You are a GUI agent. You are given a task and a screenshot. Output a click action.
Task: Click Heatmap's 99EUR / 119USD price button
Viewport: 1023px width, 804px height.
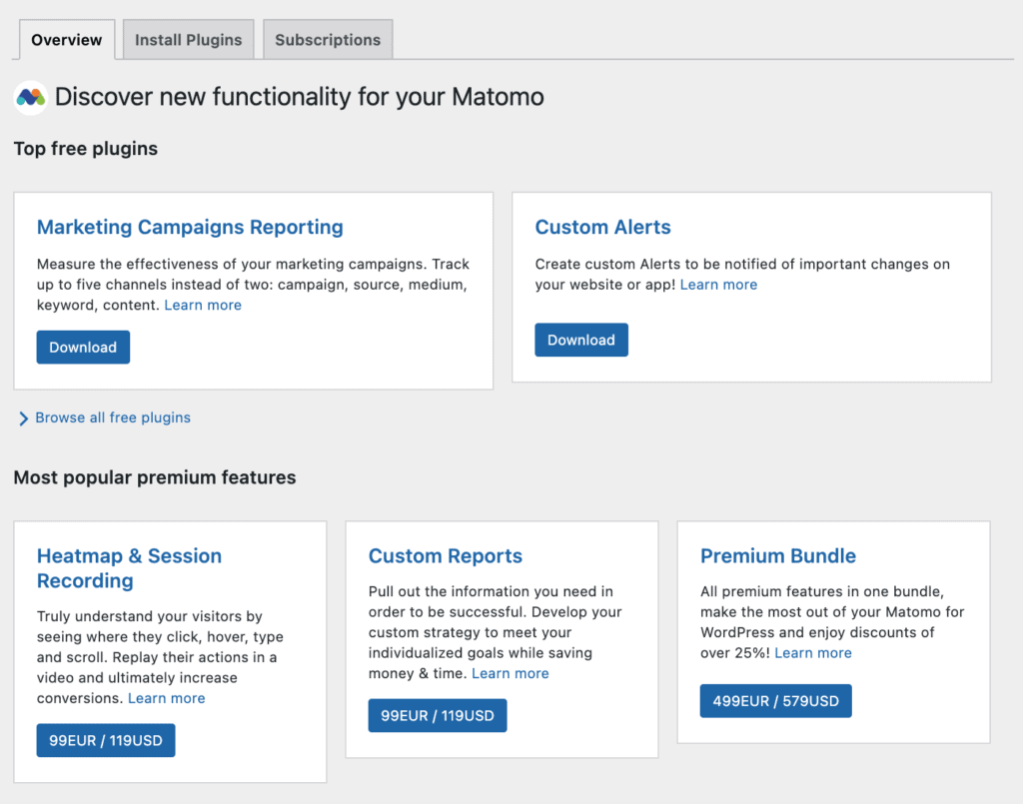point(106,740)
